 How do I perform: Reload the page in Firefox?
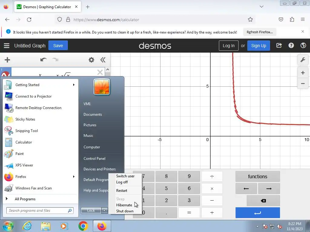point(29,20)
